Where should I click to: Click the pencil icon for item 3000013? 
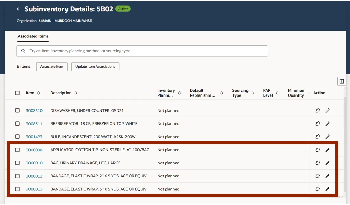tap(327, 189)
